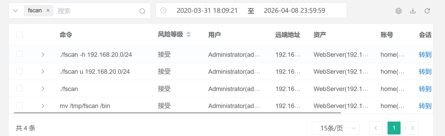This screenshot has width=445, height=136.
Task: Toggle the select-all header checkbox
Action: (19, 35)
